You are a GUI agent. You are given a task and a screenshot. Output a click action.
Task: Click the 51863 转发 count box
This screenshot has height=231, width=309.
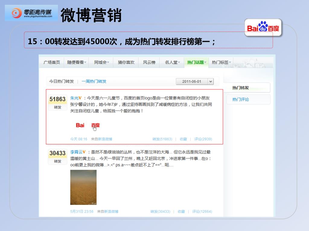coord(58,103)
